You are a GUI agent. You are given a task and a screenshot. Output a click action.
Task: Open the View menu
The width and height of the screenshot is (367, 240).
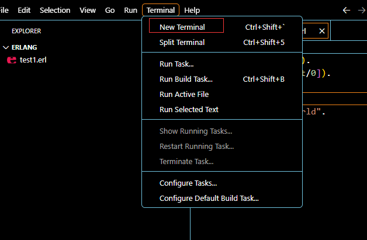(88, 11)
